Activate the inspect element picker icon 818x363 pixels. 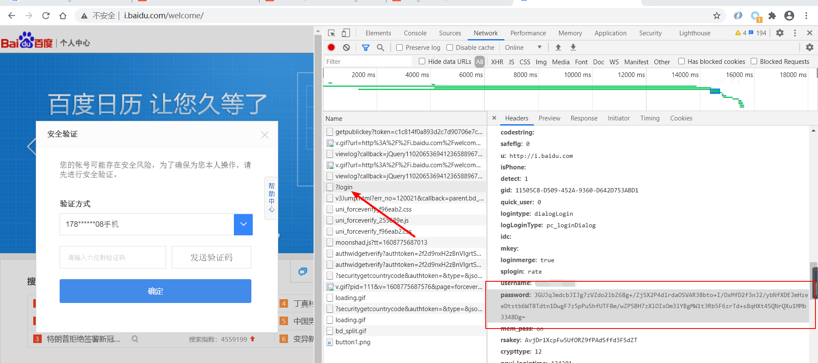(x=331, y=33)
